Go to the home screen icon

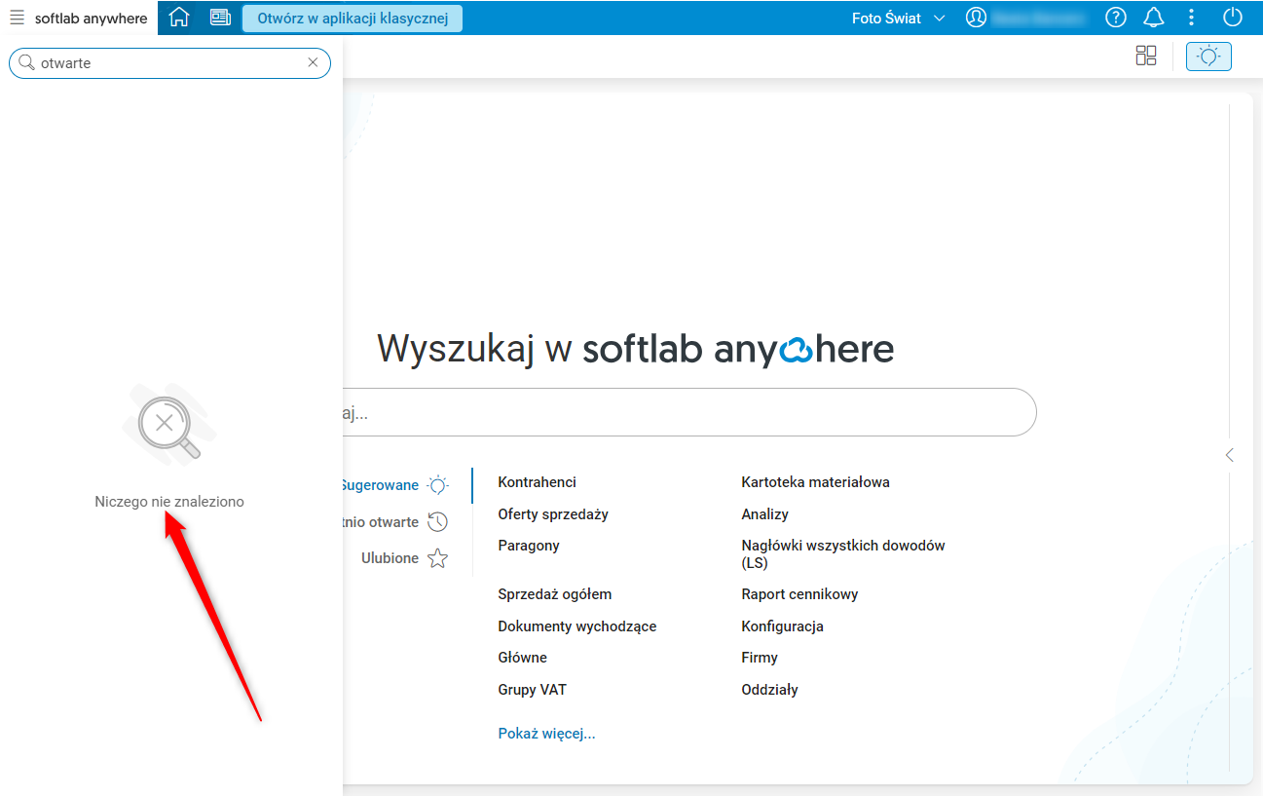click(179, 18)
